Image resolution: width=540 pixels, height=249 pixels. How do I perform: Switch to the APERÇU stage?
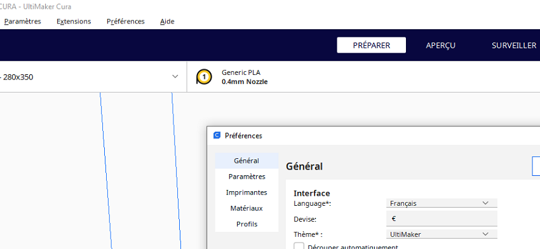point(440,45)
